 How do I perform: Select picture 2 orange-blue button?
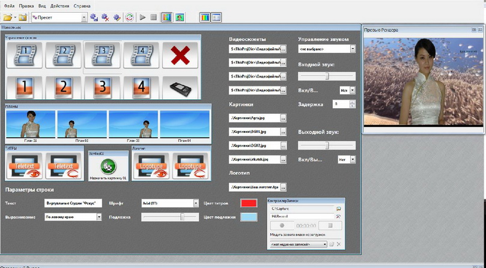point(63,87)
